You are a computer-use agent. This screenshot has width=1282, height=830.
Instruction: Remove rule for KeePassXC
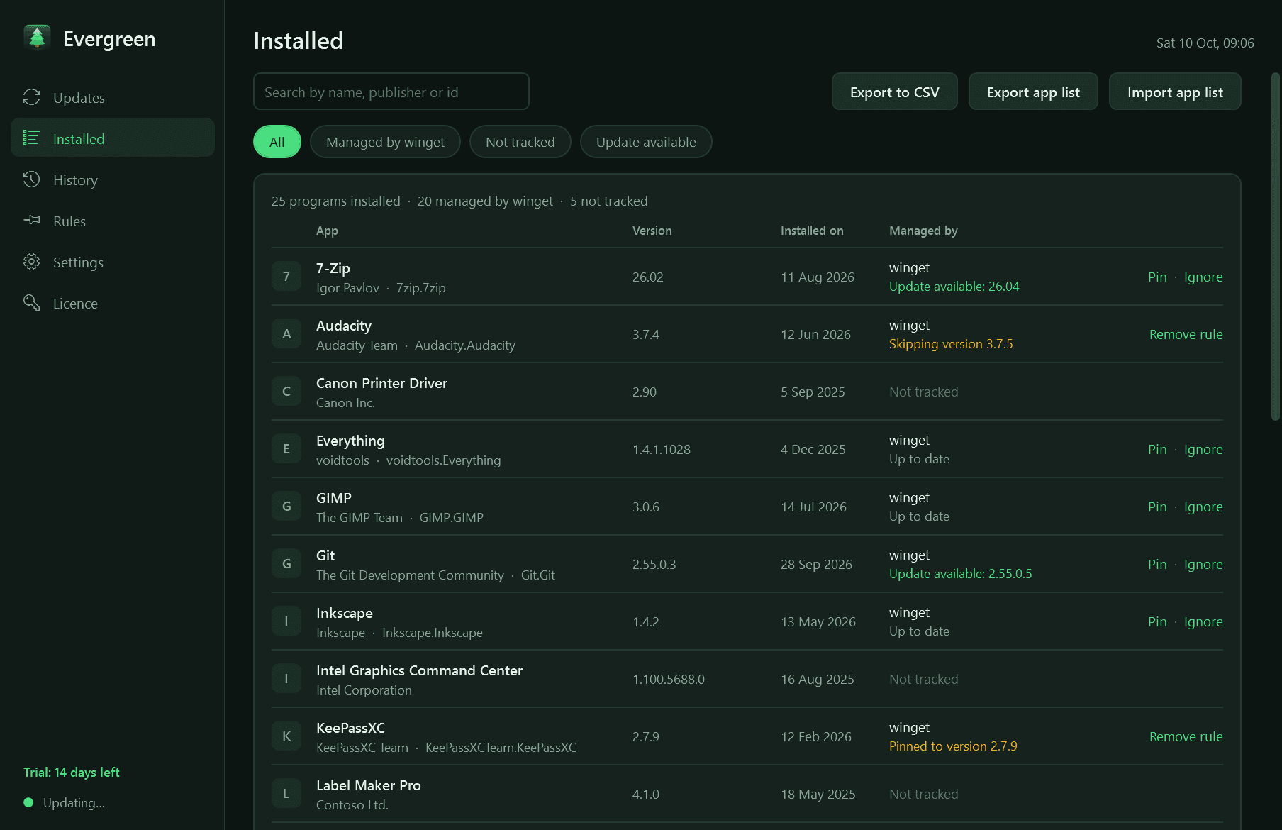pyautogui.click(x=1186, y=736)
